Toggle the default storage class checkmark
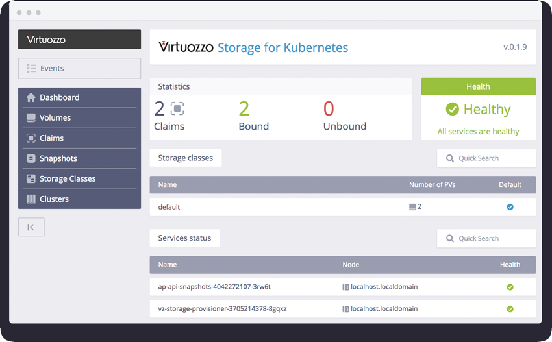The image size is (552, 342). [x=510, y=207]
